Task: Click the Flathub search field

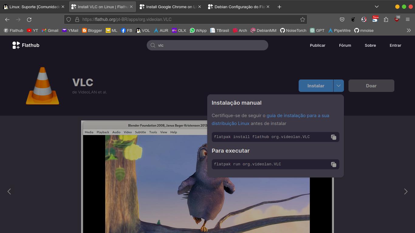Action: (x=207, y=45)
